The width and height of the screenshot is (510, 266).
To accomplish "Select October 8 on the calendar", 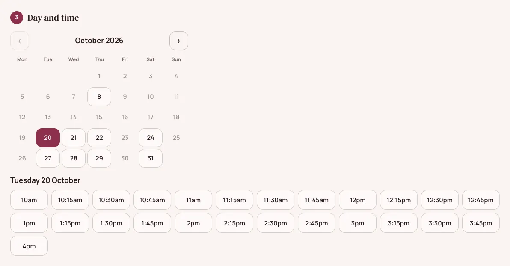I will tap(99, 97).
